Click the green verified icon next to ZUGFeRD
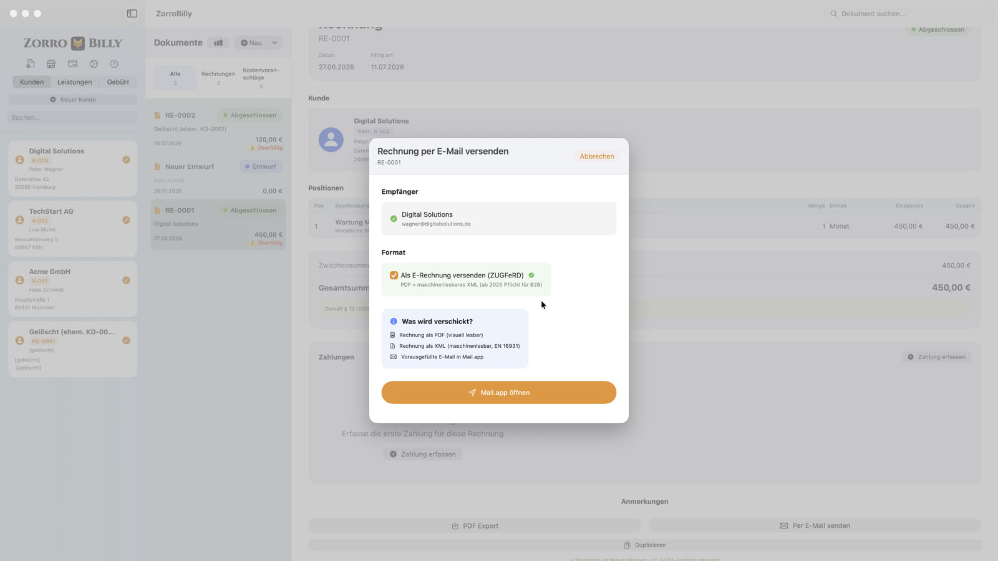The width and height of the screenshot is (998, 561). (531, 275)
